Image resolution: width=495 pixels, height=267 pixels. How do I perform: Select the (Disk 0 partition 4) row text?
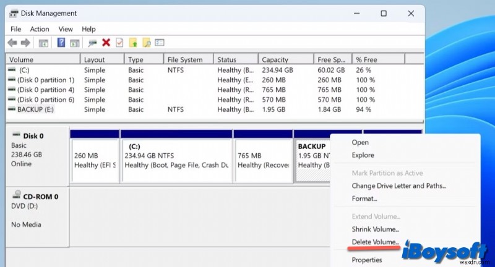(46, 90)
